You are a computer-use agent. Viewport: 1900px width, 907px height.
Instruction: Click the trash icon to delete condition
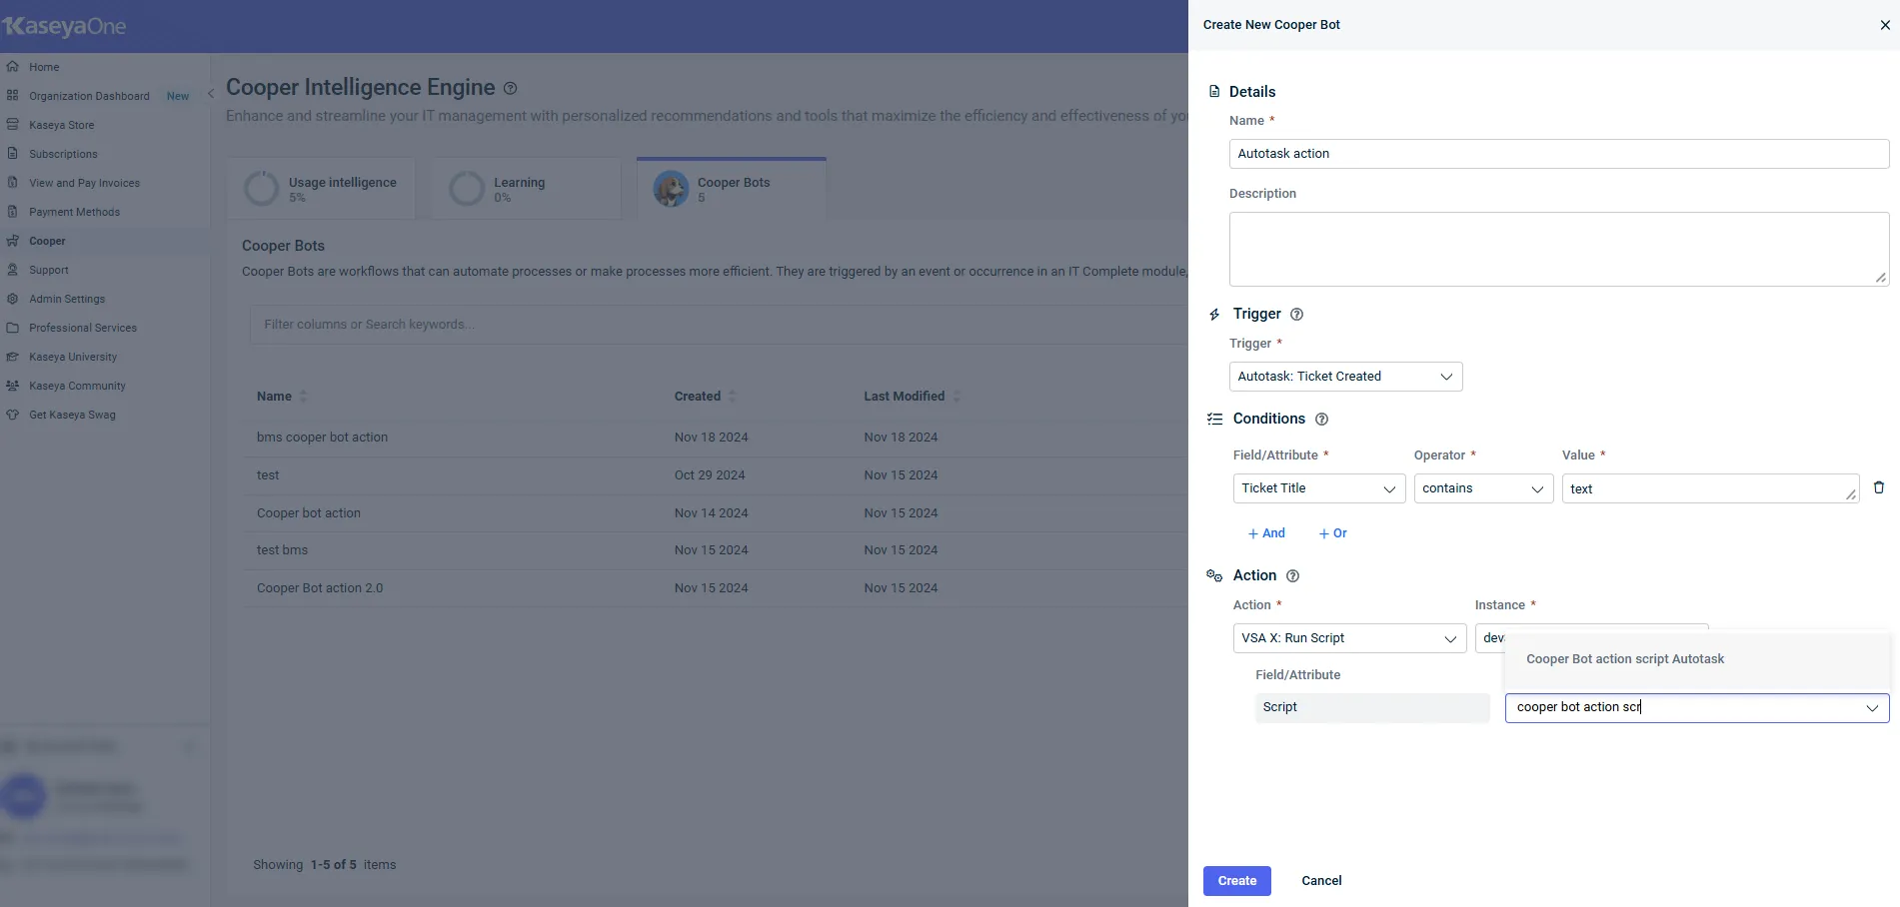click(1878, 487)
